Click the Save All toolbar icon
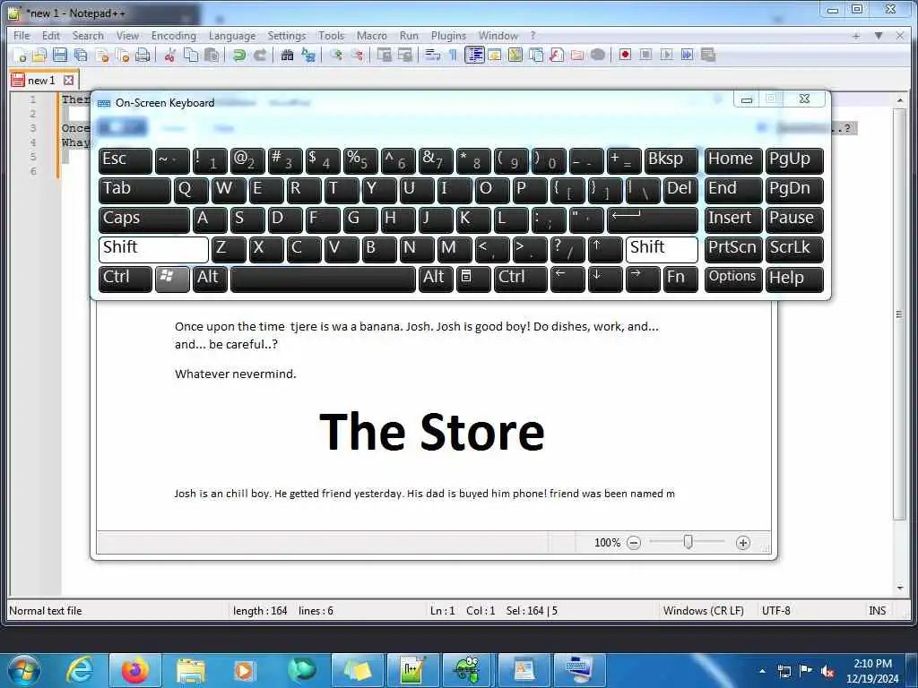The image size is (918, 688). (x=81, y=56)
